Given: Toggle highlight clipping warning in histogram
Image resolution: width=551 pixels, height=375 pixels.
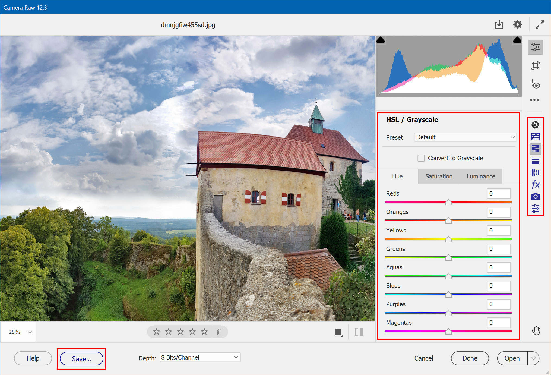Looking at the screenshot, I should click(x=517, y=40).
